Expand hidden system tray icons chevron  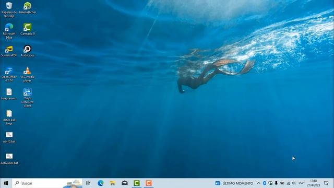click(259, 183)
